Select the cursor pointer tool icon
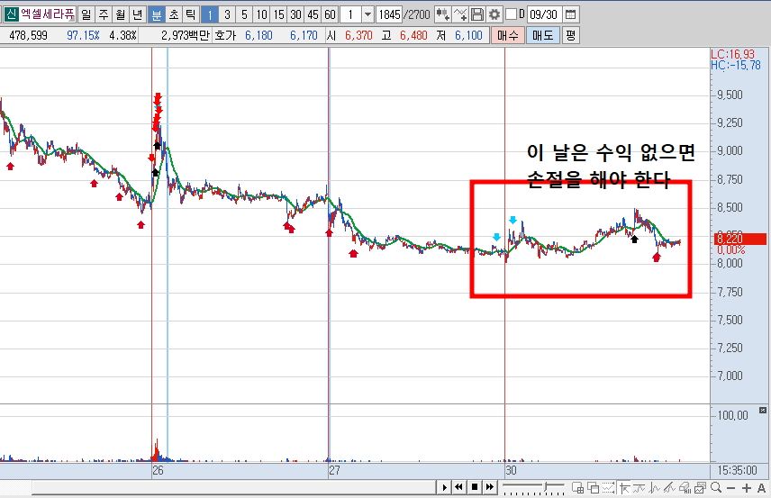Viewport: 771px width, 498px height. [x=624, y=488]
